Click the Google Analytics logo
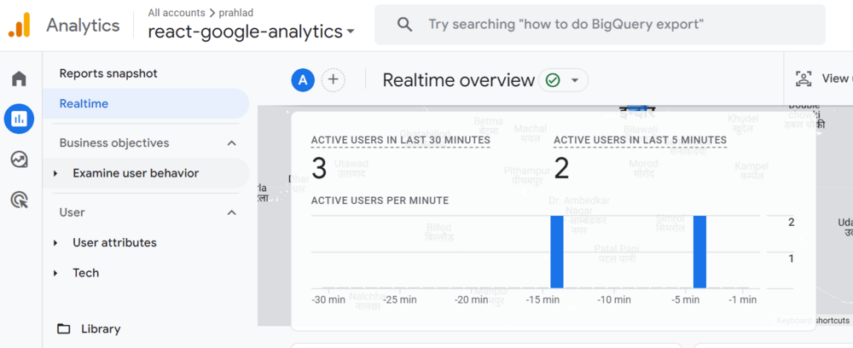 (20, 26)
